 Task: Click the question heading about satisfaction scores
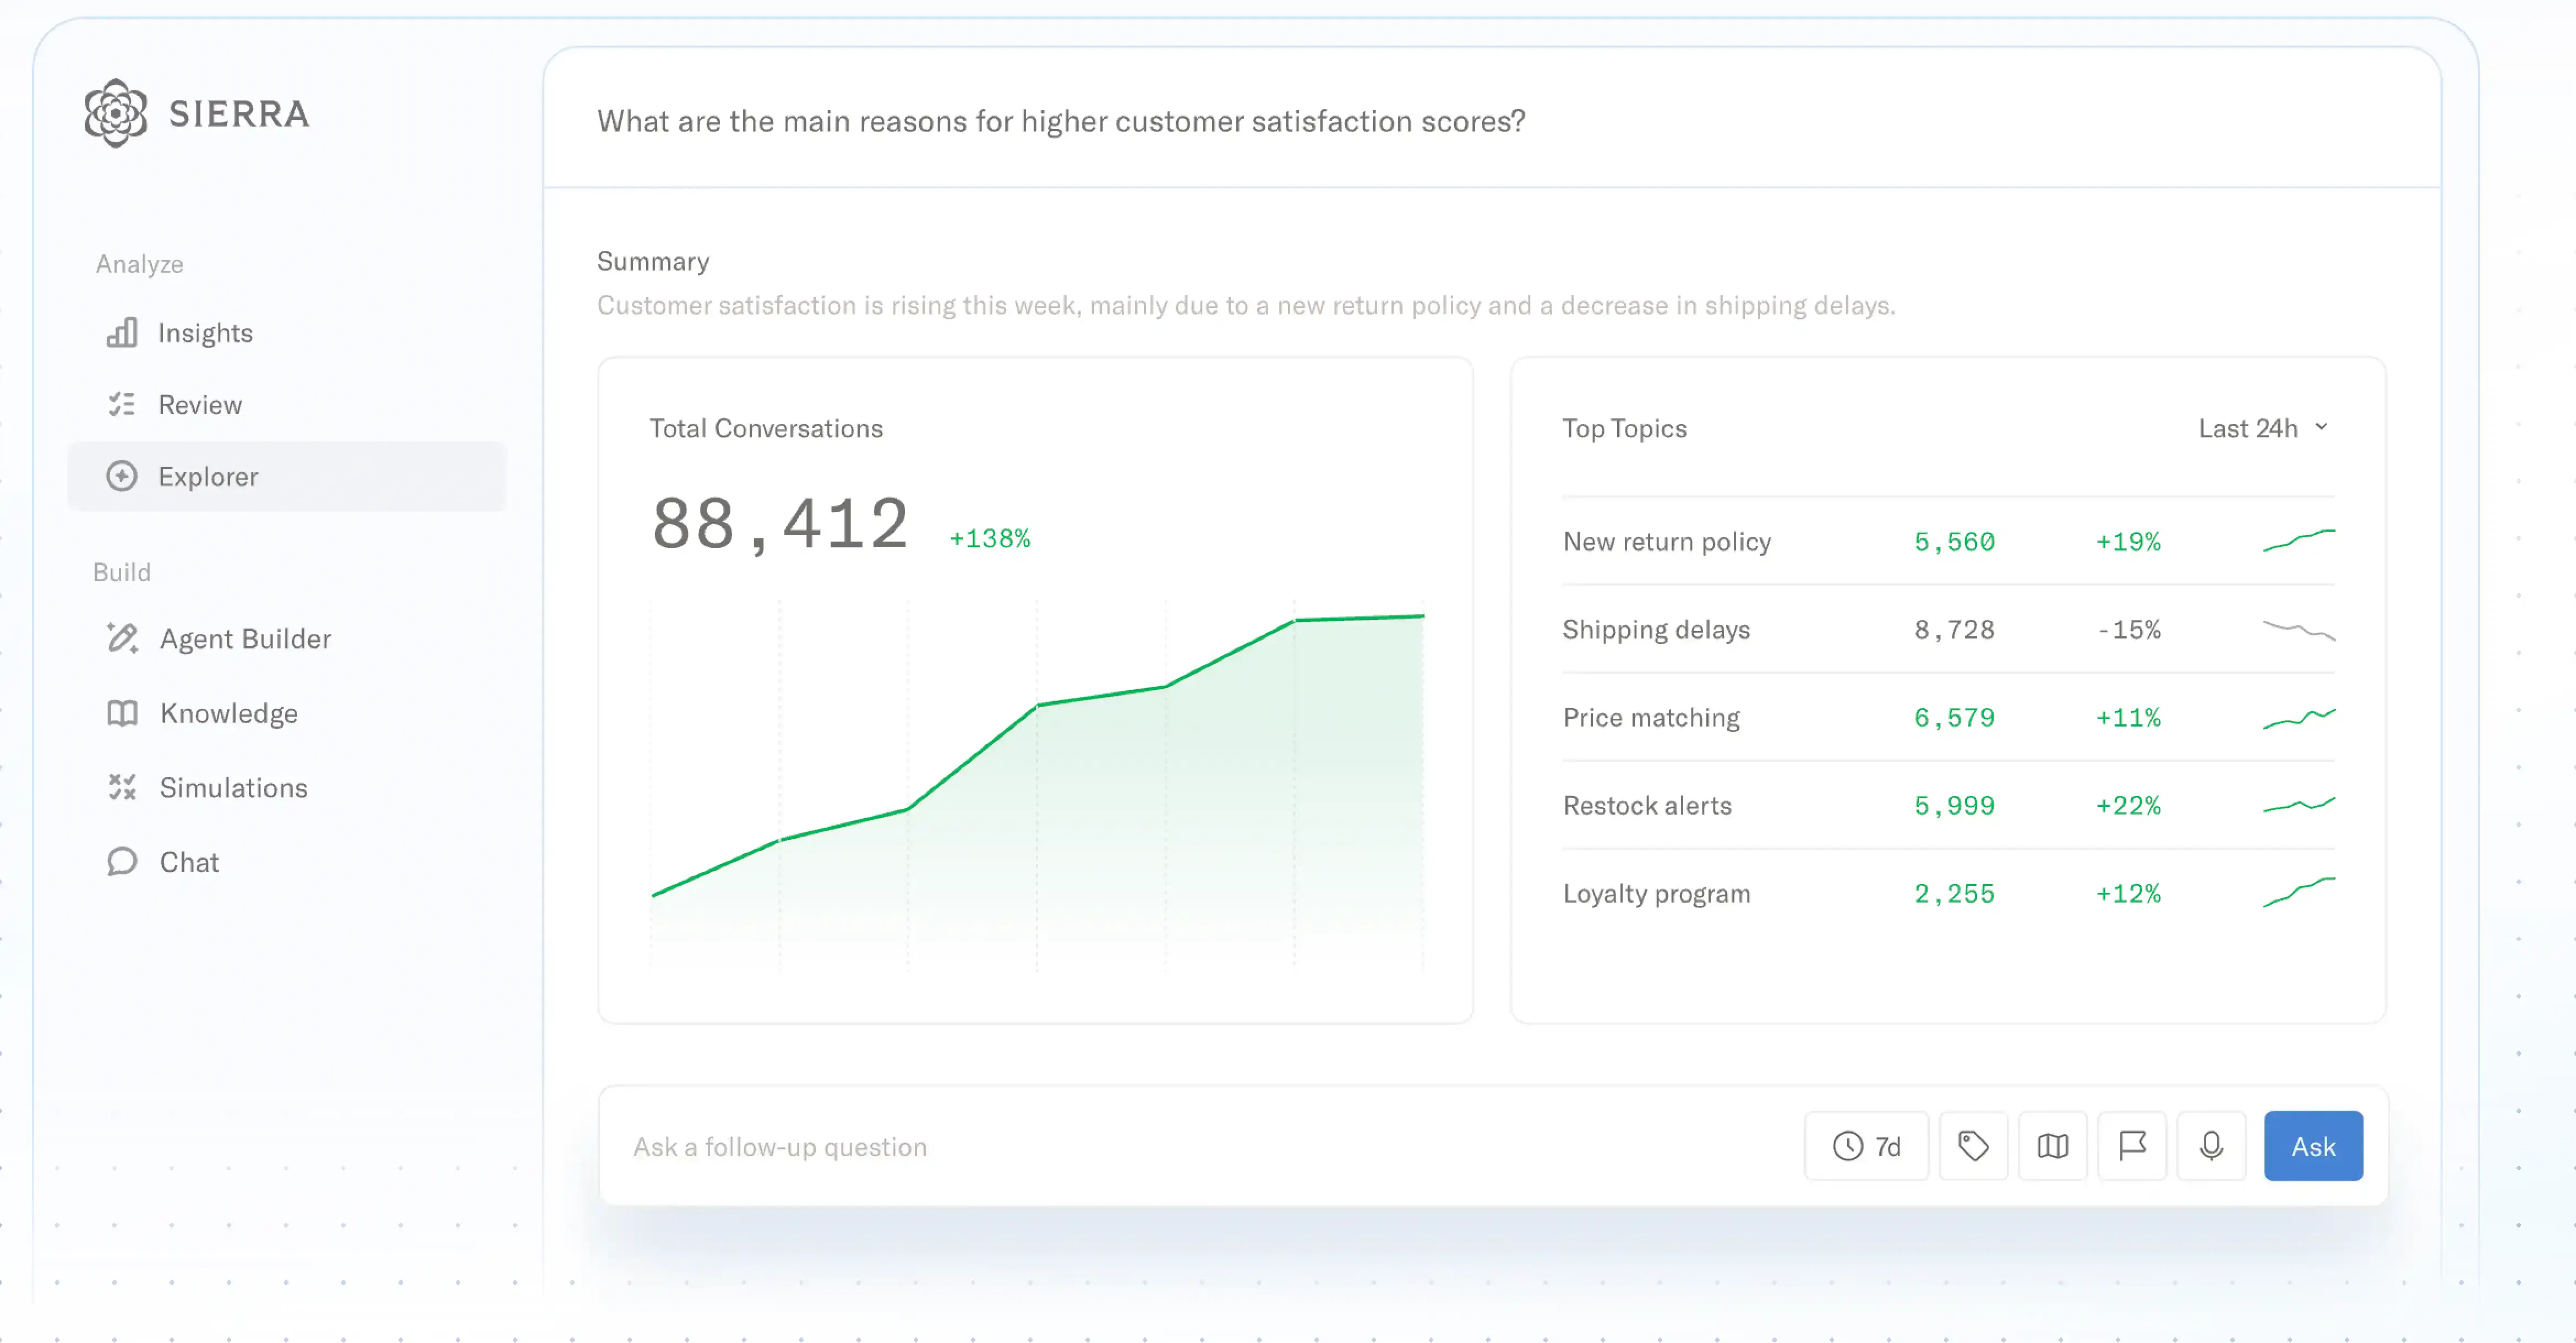pyautogui.click(x=1061, y=121)
